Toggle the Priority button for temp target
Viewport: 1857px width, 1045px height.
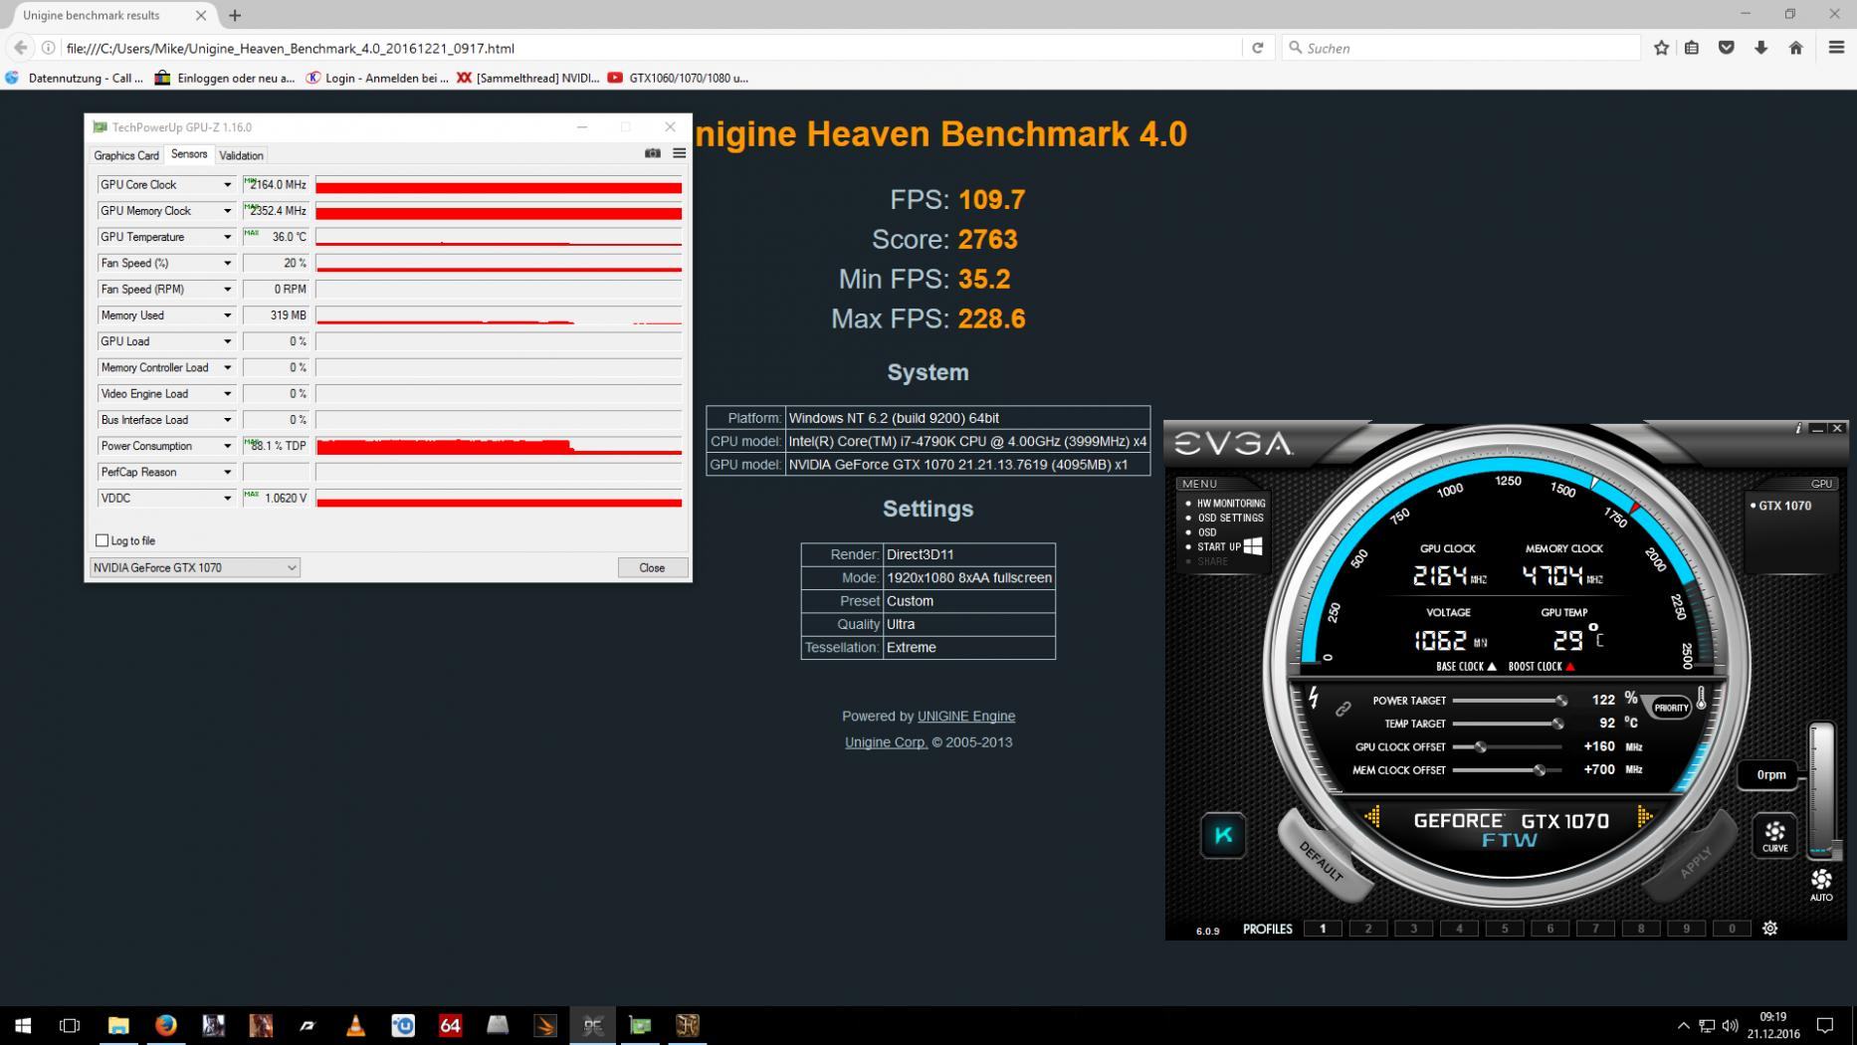[x=1671, y=708]
